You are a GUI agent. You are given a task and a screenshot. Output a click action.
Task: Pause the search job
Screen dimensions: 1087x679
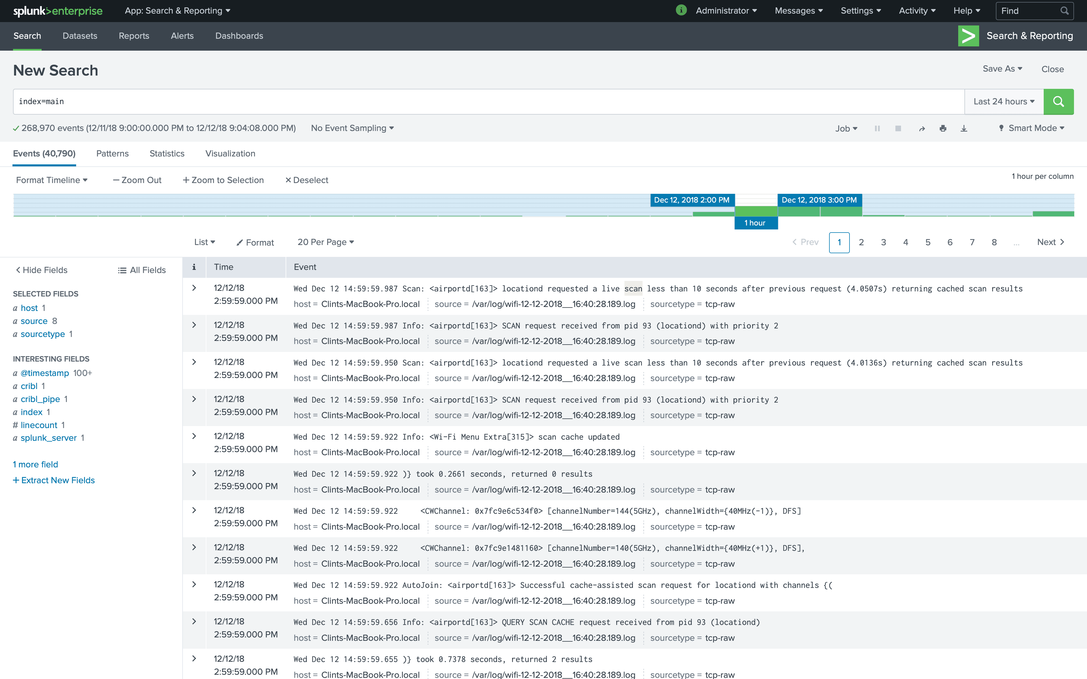[x=877, y=128]
